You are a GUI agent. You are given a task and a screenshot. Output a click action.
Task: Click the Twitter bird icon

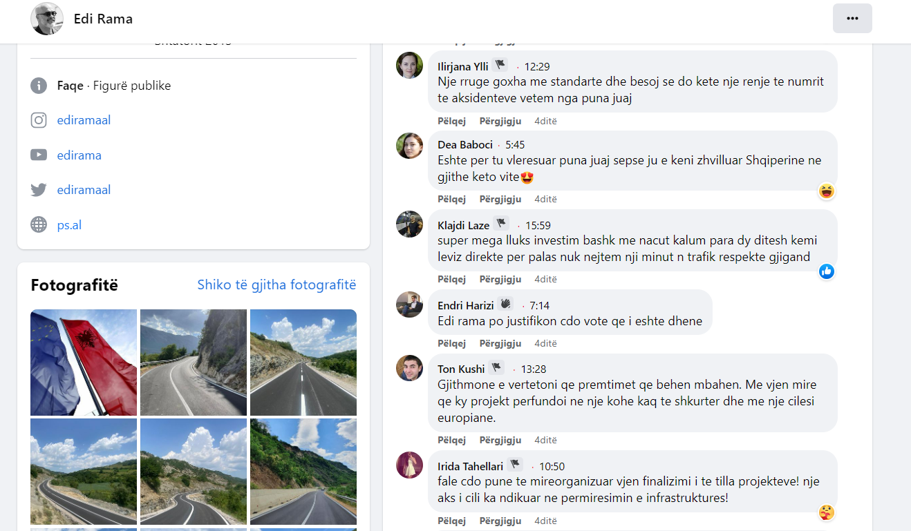coord(39,190)
